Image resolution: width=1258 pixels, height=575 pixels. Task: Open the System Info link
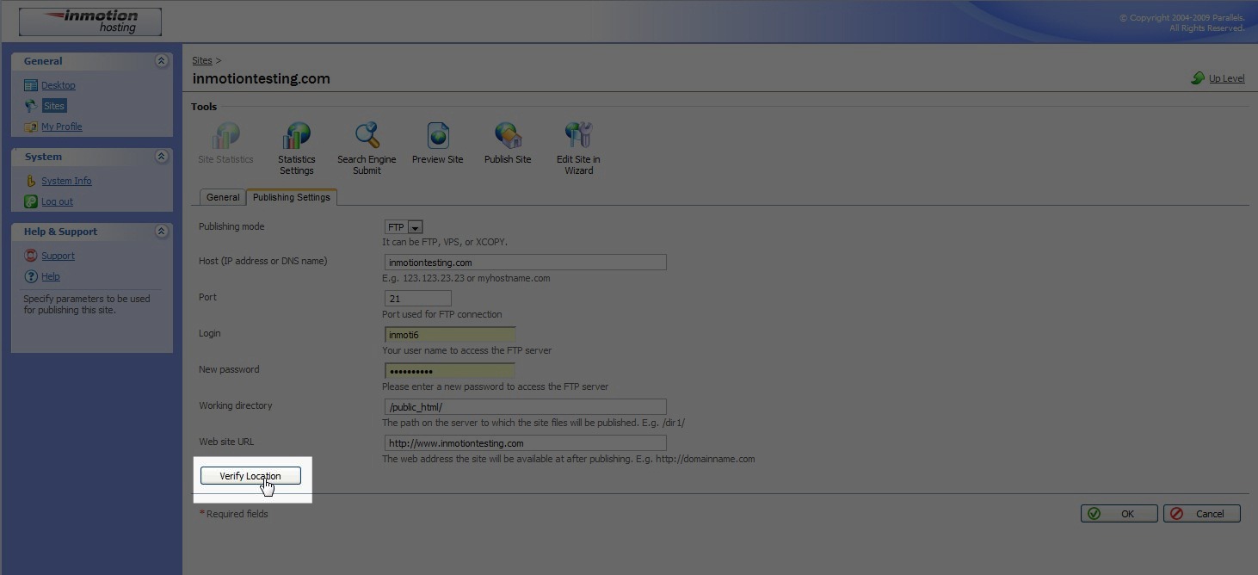[x=66, y=181]
